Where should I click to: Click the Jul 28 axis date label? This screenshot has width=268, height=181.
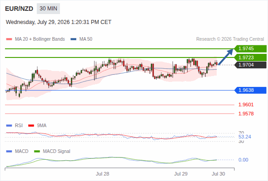tap(102, 174)
